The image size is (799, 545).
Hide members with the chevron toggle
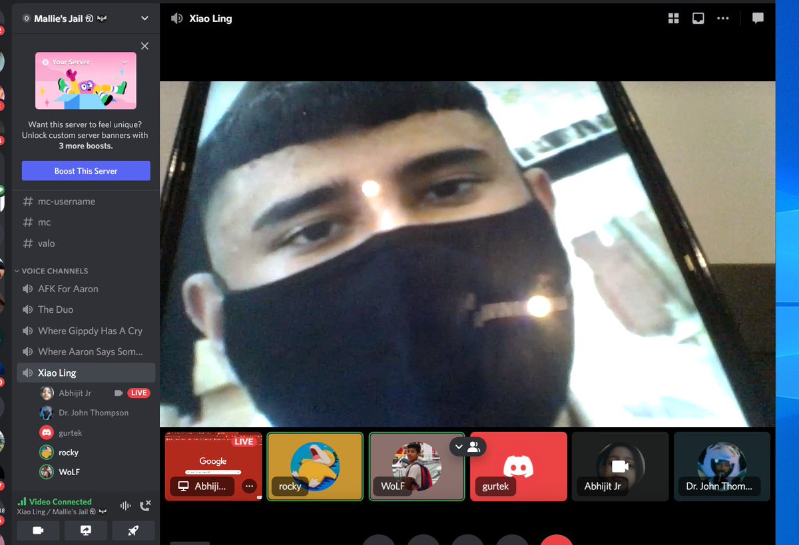[x=467, y=447]
